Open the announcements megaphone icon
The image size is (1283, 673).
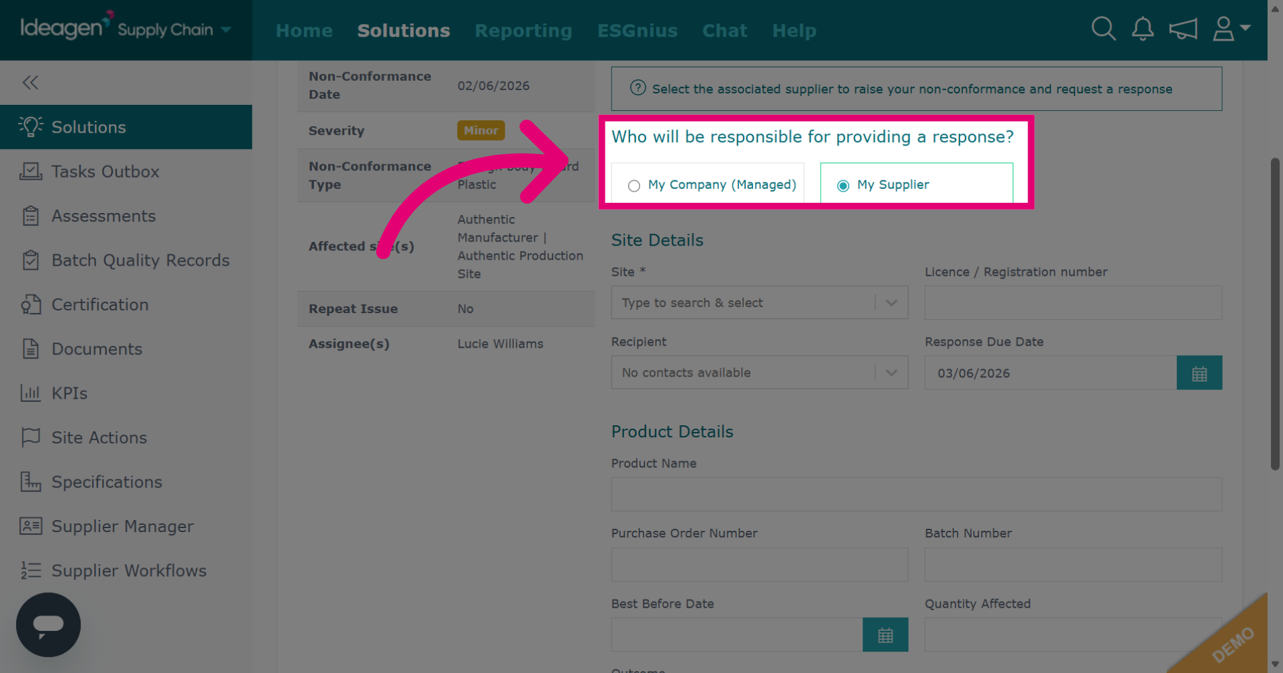1183,29
